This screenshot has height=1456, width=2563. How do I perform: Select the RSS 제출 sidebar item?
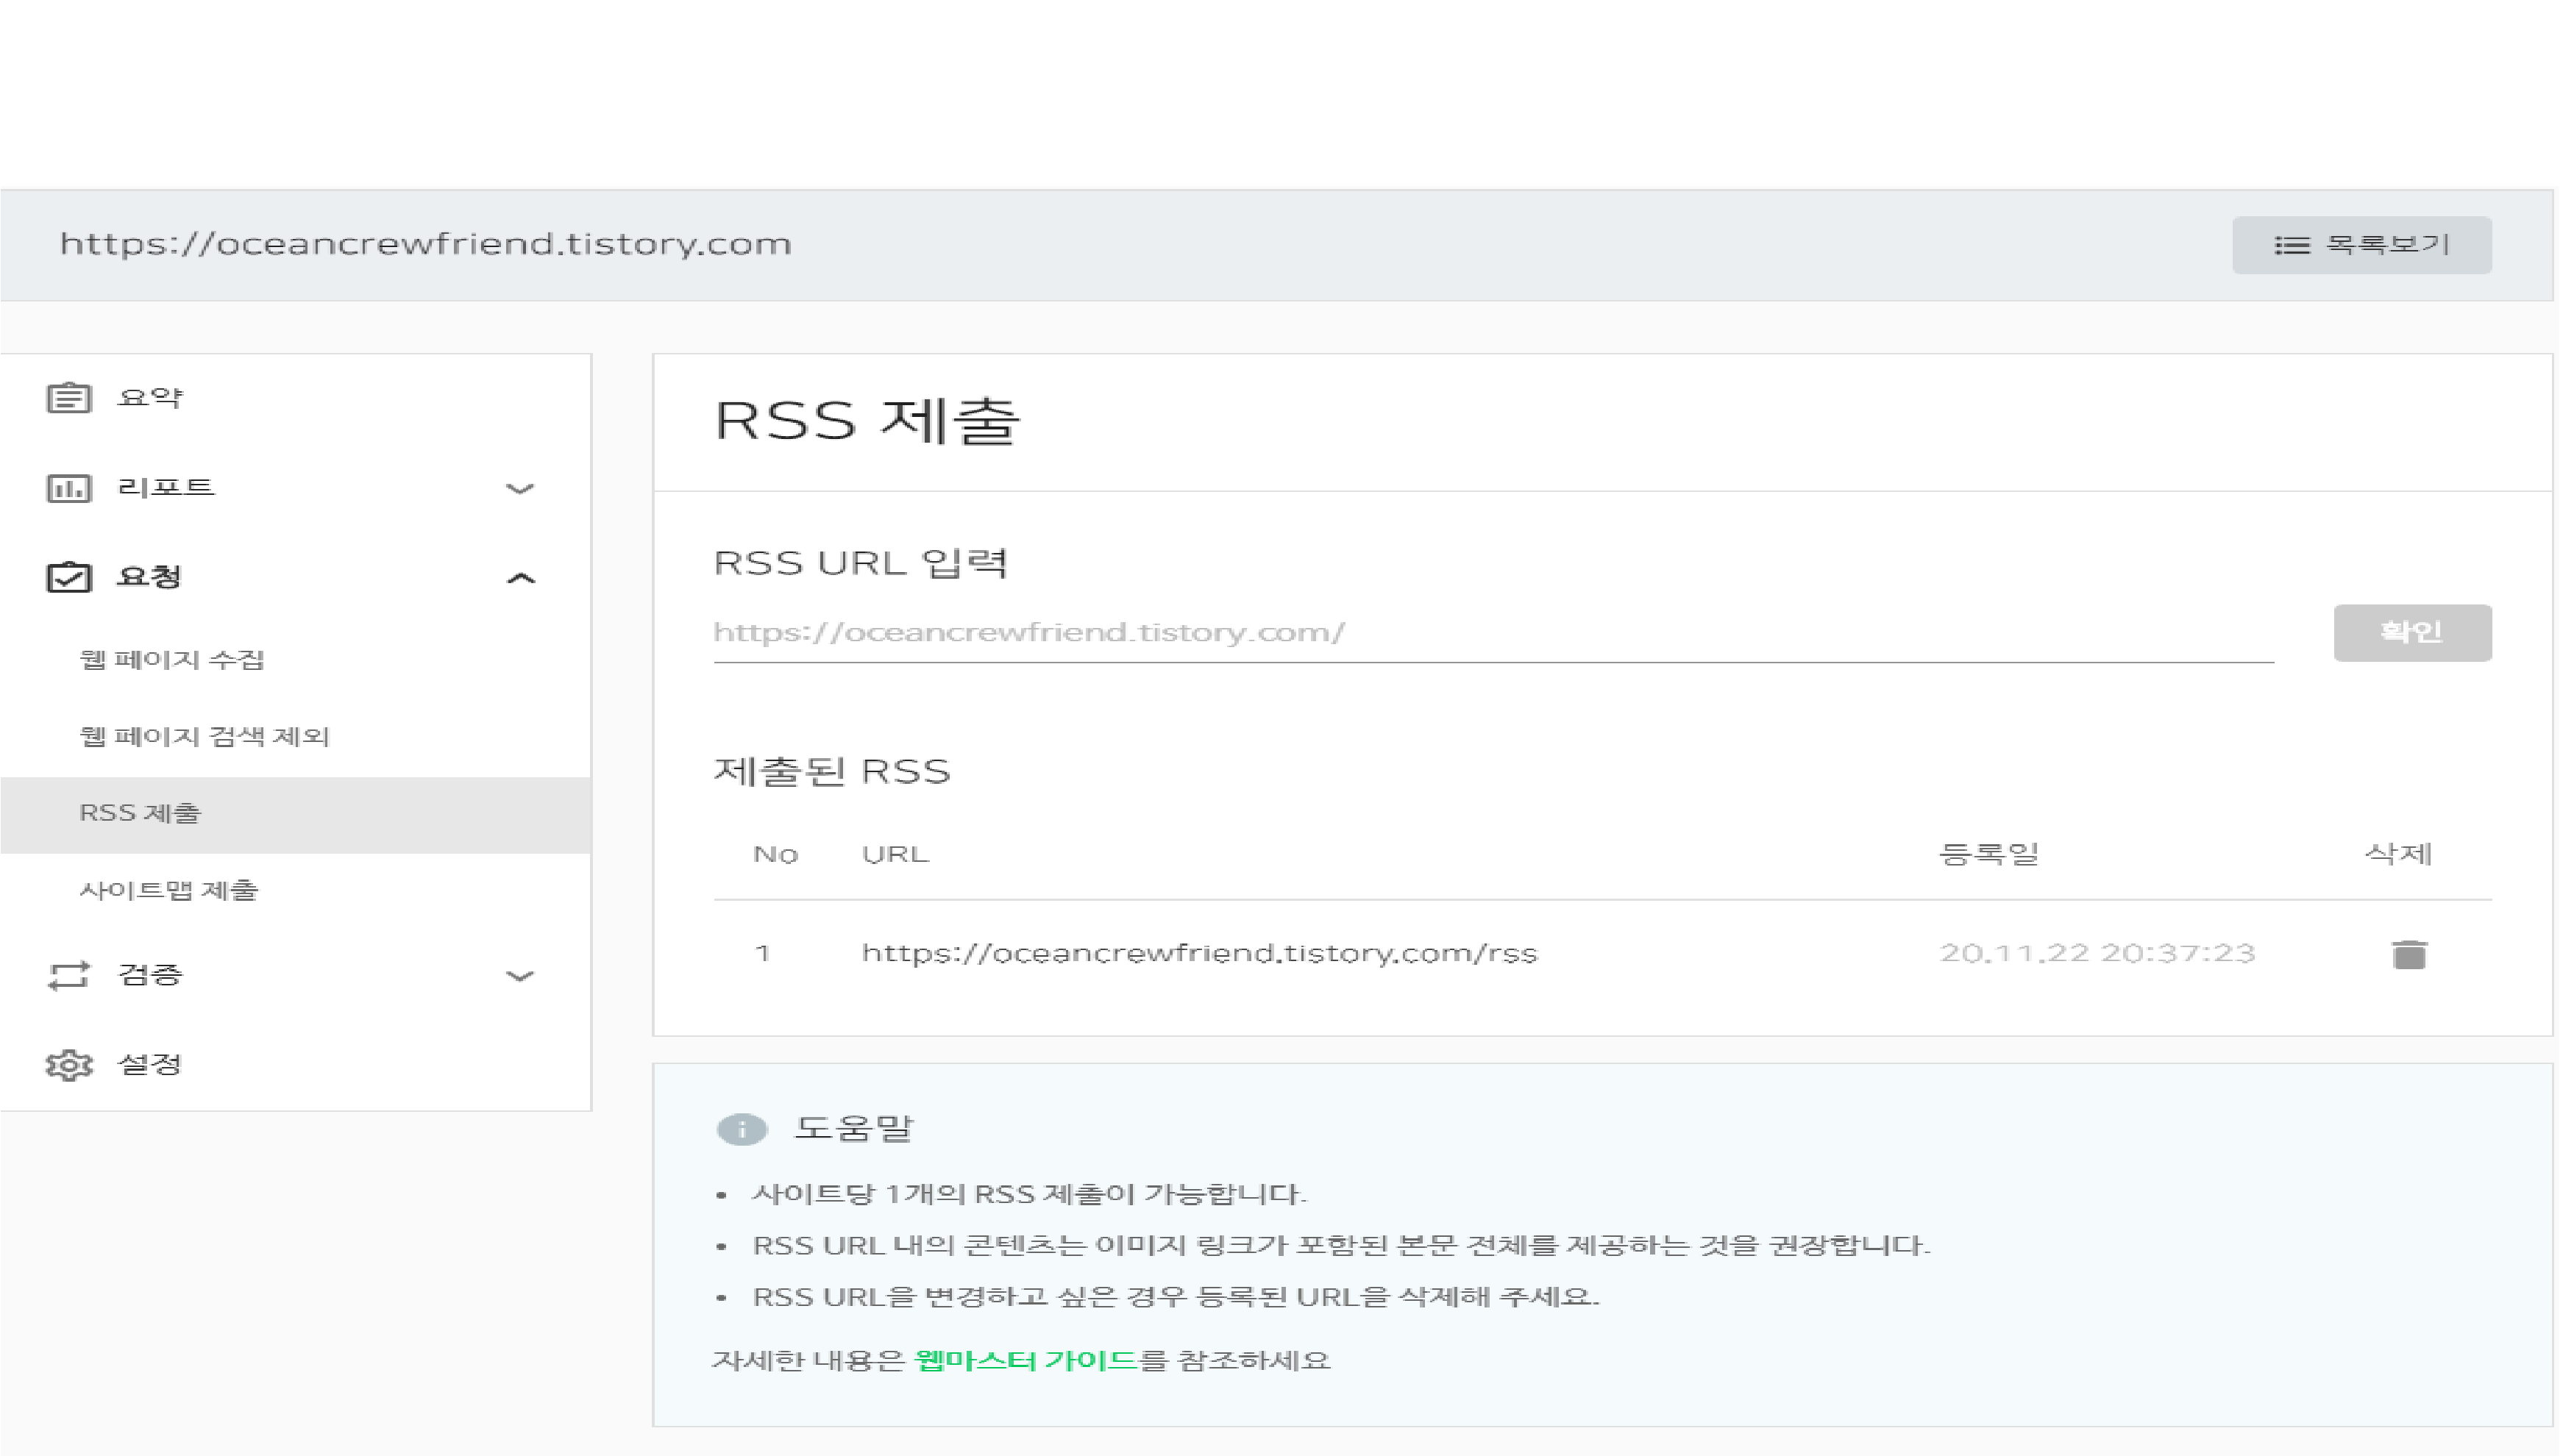coord(140,813)
